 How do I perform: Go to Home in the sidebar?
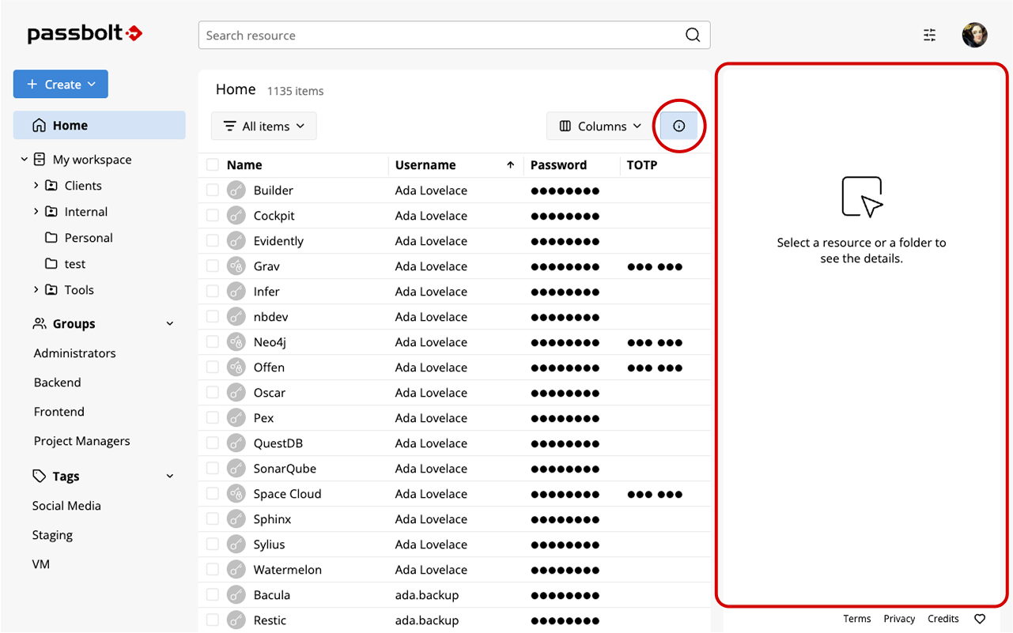100,126
